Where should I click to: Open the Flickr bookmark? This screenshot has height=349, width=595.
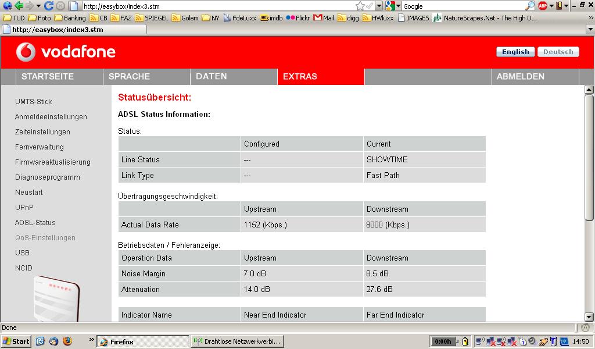click(x=298, y=18)
